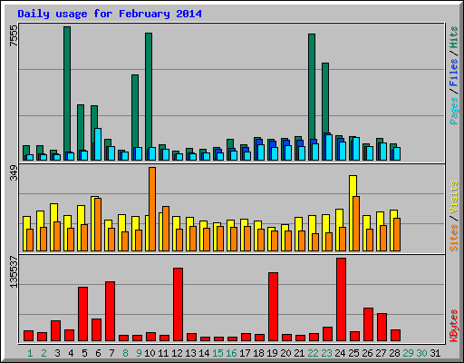Click day 22 on the x-axis
Image resolution: width=464 pixels, height=363 pixels.
click(x=313, y=353)
